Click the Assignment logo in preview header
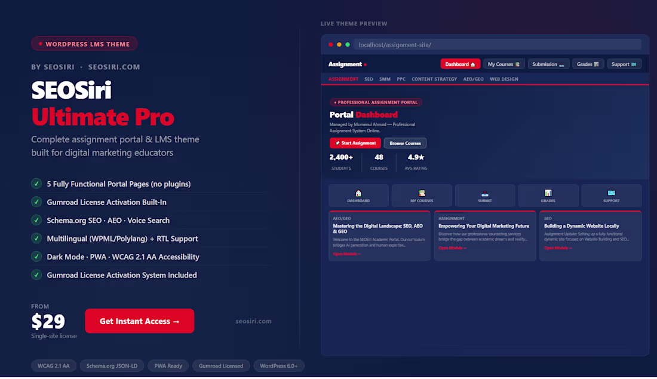 [348, 64]
